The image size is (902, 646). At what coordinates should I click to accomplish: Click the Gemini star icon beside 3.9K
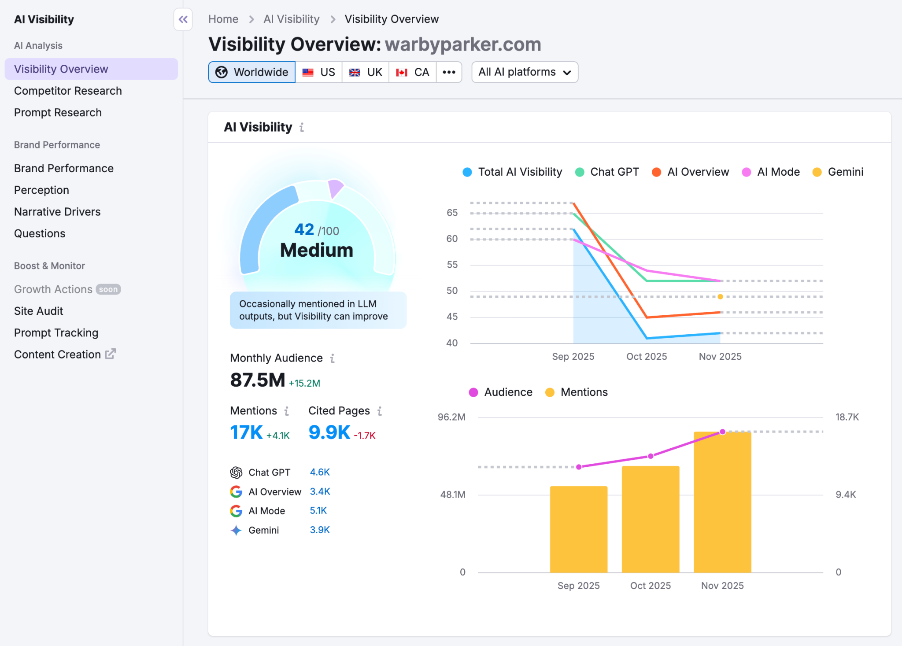click(x=237, y=530)
